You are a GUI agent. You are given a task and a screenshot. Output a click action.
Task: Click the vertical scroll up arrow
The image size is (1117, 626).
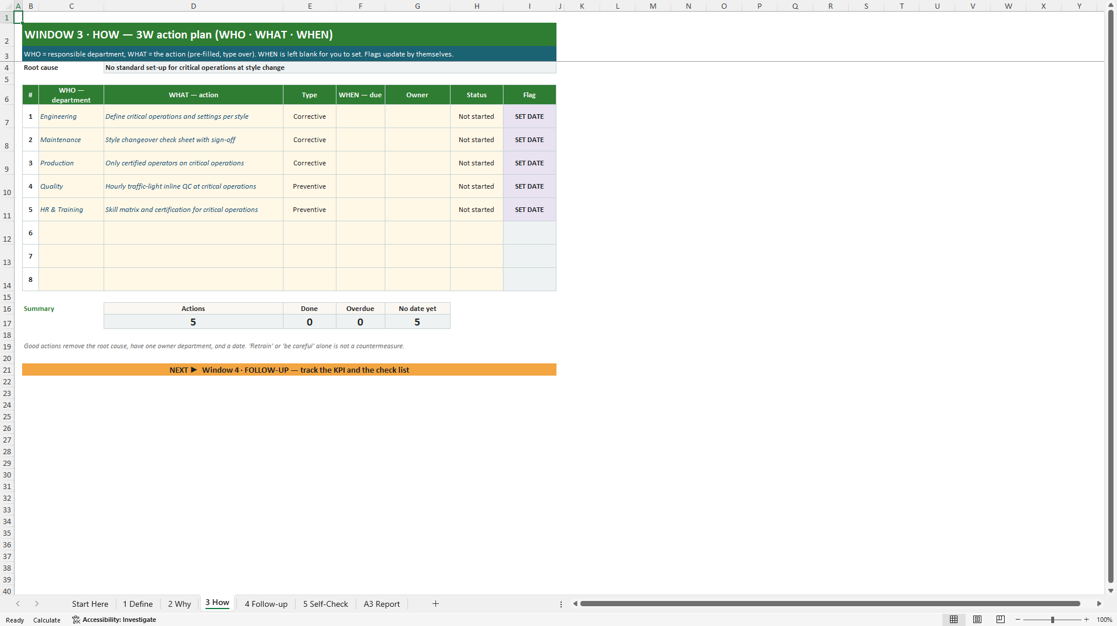point(1111,5)
